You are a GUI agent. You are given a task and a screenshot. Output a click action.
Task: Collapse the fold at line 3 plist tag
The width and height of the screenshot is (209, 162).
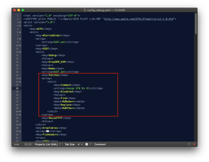[x=20, y=23]
